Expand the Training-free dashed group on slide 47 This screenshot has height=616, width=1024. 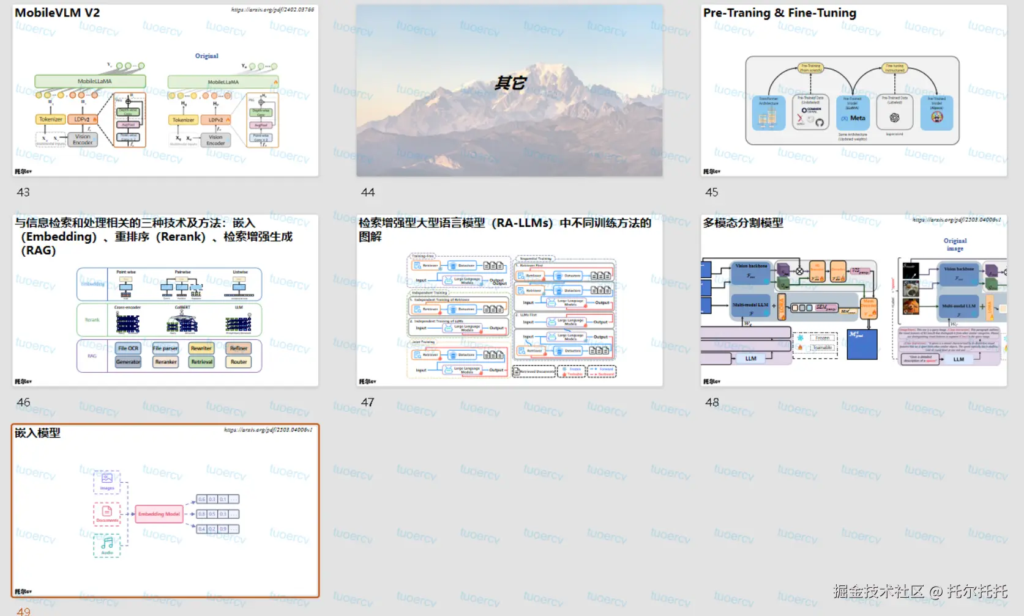pos(423,256)
